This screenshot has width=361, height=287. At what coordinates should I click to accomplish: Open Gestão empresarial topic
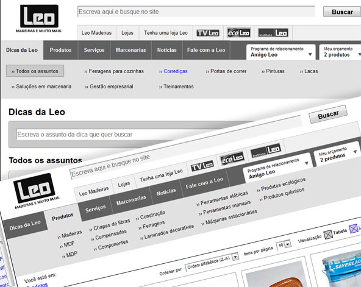coord(109,87)
